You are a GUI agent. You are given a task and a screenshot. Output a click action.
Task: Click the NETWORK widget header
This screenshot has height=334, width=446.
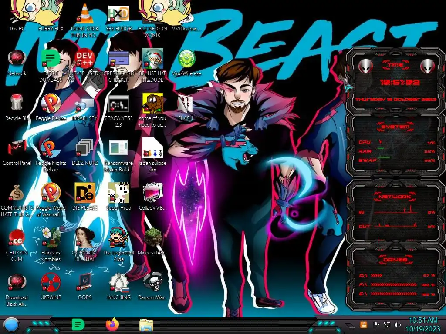(395, 197)
